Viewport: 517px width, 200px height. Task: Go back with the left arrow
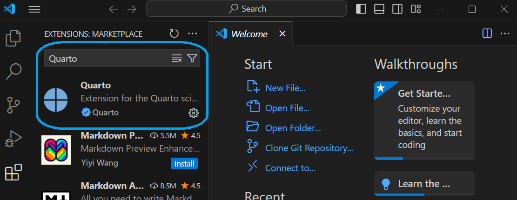click(x=114, y=9)
